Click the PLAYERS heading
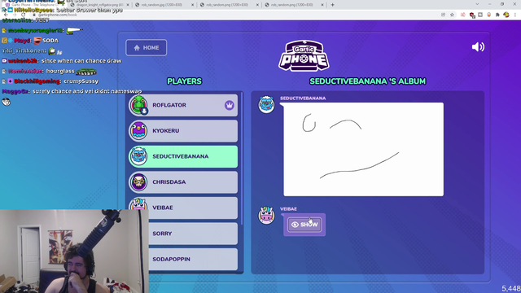 pyautogui.click(x=185, y=81)
